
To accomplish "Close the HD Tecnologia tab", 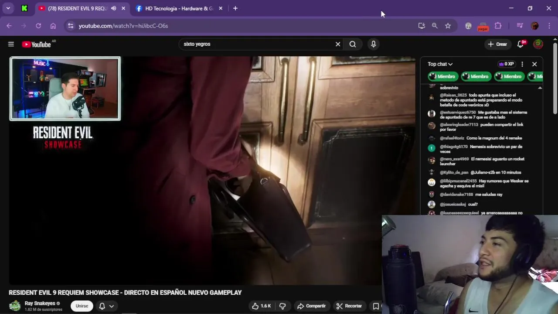I will (221, 8).
